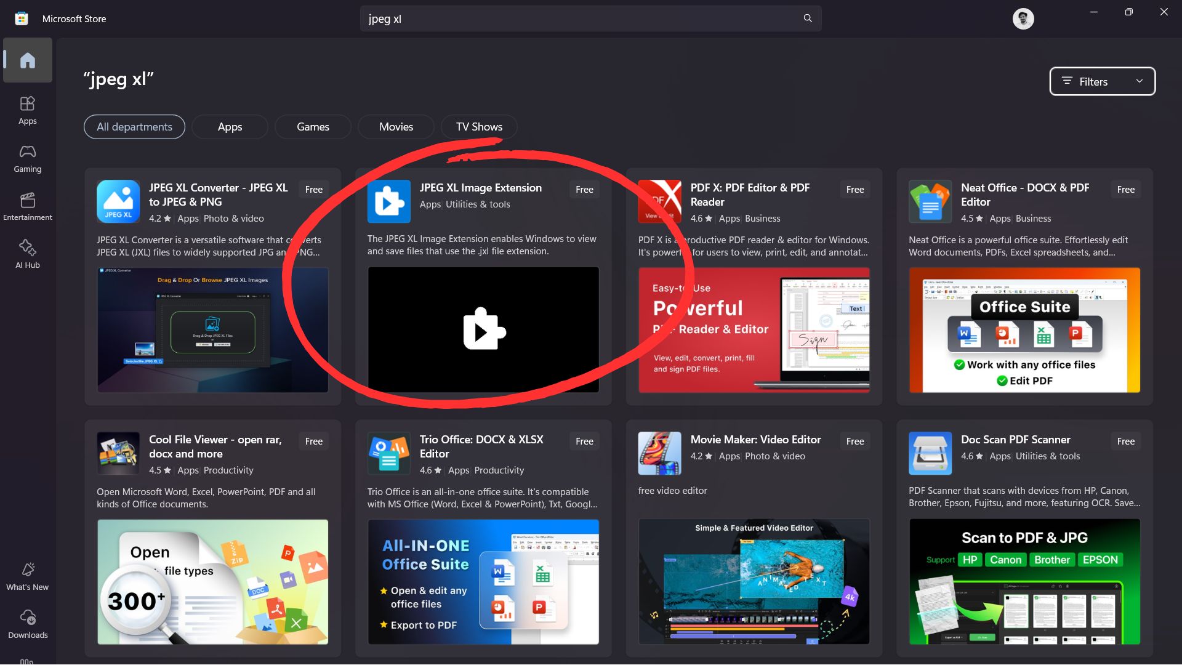Click Doc Scan PDF Scanner app icon

(930, 453)
